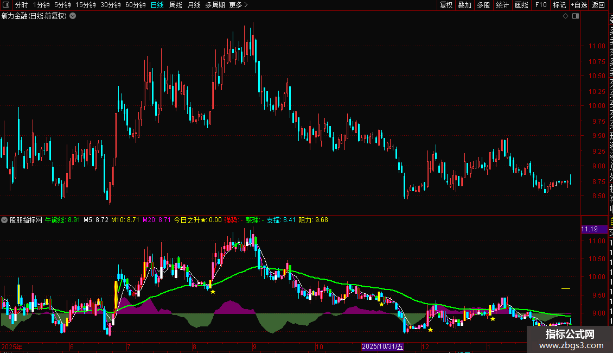Click the 2025/10/31/五 date marker
The image size is (613, 353).
382,346
